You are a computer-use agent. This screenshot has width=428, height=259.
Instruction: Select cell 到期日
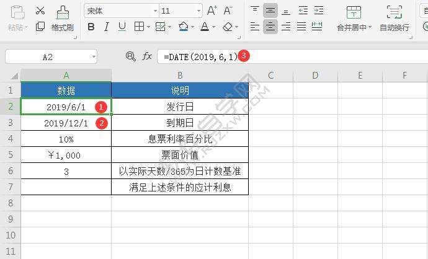click(180, 123)
